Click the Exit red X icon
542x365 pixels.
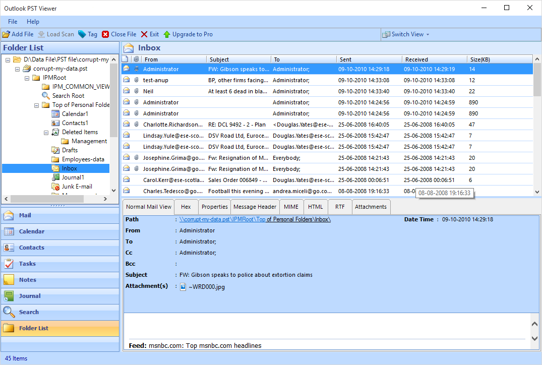click(144, 35)
